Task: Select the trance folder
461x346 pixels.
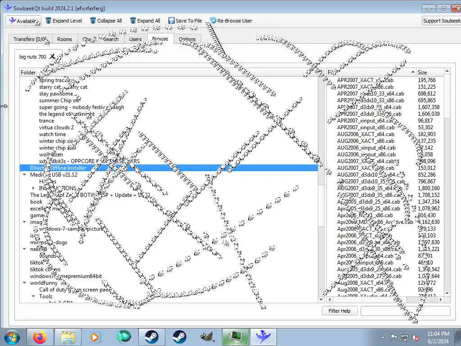Action: (46, 121)
